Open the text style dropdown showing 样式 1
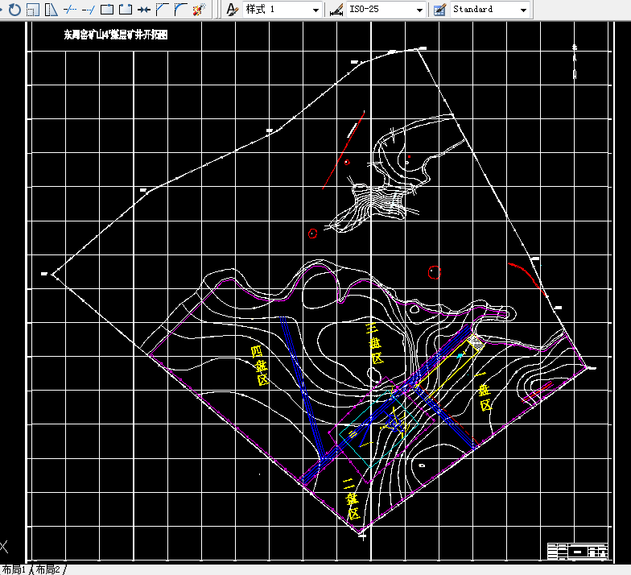This screenshot has width=631, height=575. coord(282,10)
